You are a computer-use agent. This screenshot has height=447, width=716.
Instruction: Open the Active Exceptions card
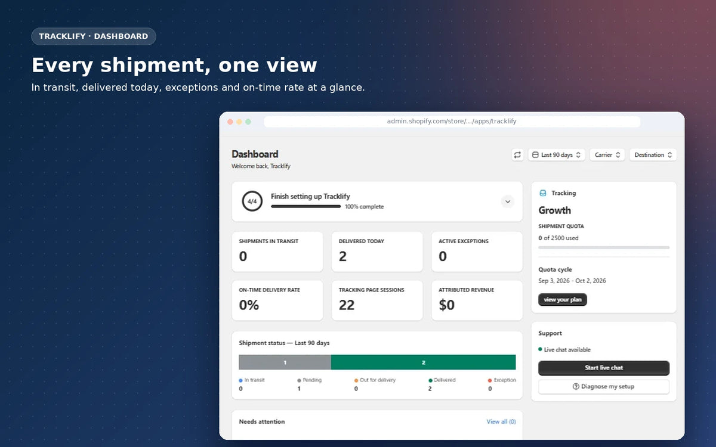click(477, 252)
